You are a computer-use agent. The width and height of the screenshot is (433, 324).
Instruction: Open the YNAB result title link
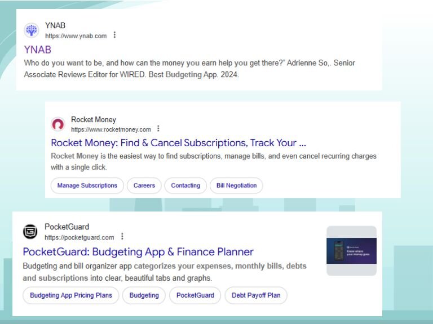(x=38, y=49)
